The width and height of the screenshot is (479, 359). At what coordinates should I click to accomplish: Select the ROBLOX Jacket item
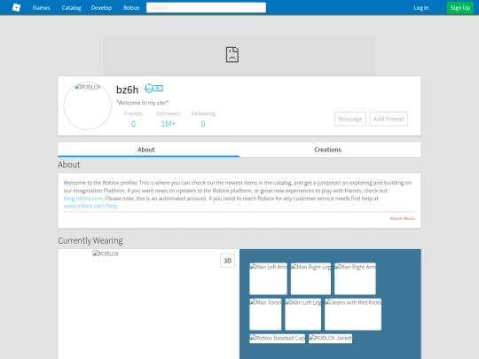[330, 339]
